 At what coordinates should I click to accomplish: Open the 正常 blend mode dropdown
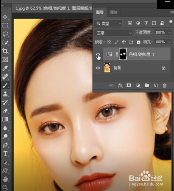pos(114,33)
